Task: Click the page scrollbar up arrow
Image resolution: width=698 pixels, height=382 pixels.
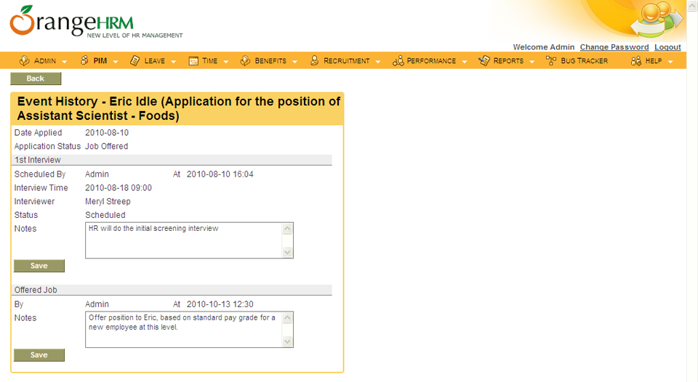Action: (x=693, y=5)
